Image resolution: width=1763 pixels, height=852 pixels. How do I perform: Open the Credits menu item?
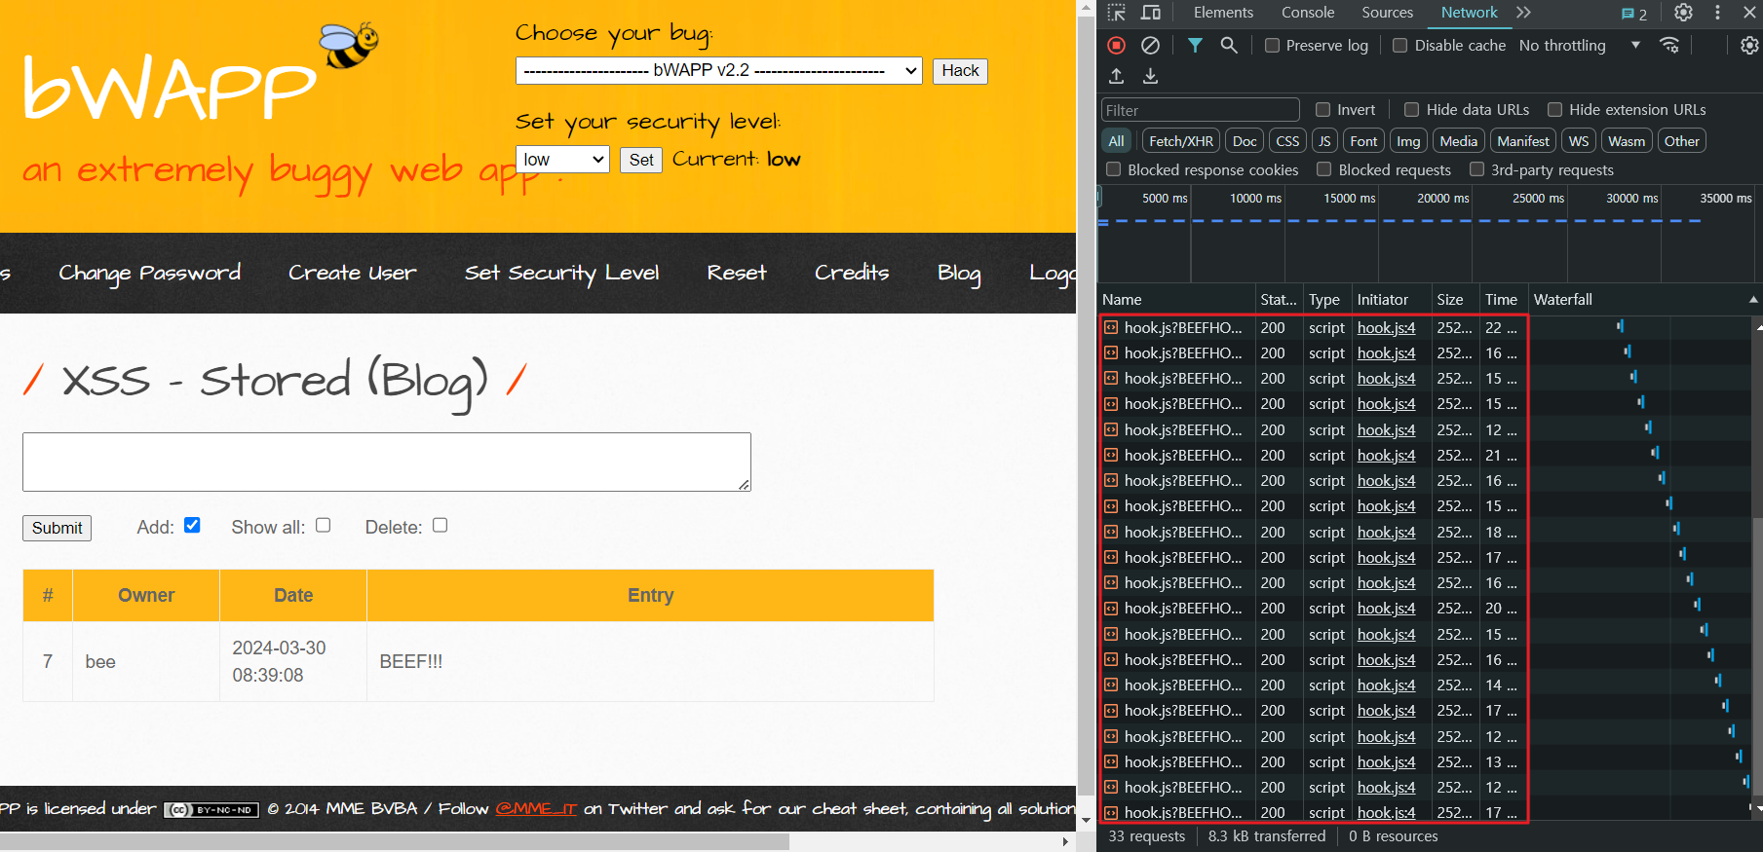click(852, 274)
